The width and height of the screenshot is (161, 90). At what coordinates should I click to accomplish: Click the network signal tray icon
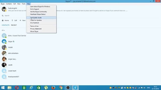click(139, 88)
